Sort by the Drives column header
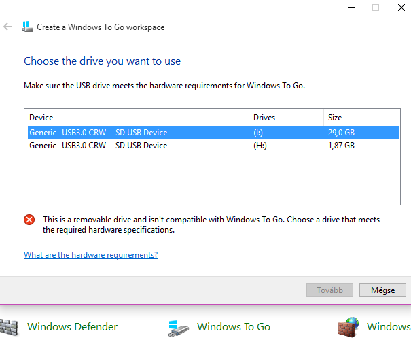 286,118
